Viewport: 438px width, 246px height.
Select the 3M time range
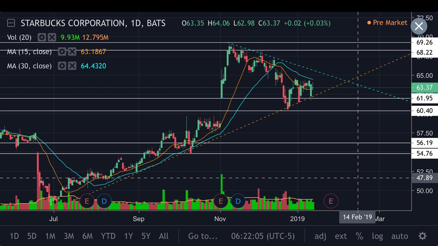click(69, 236)
